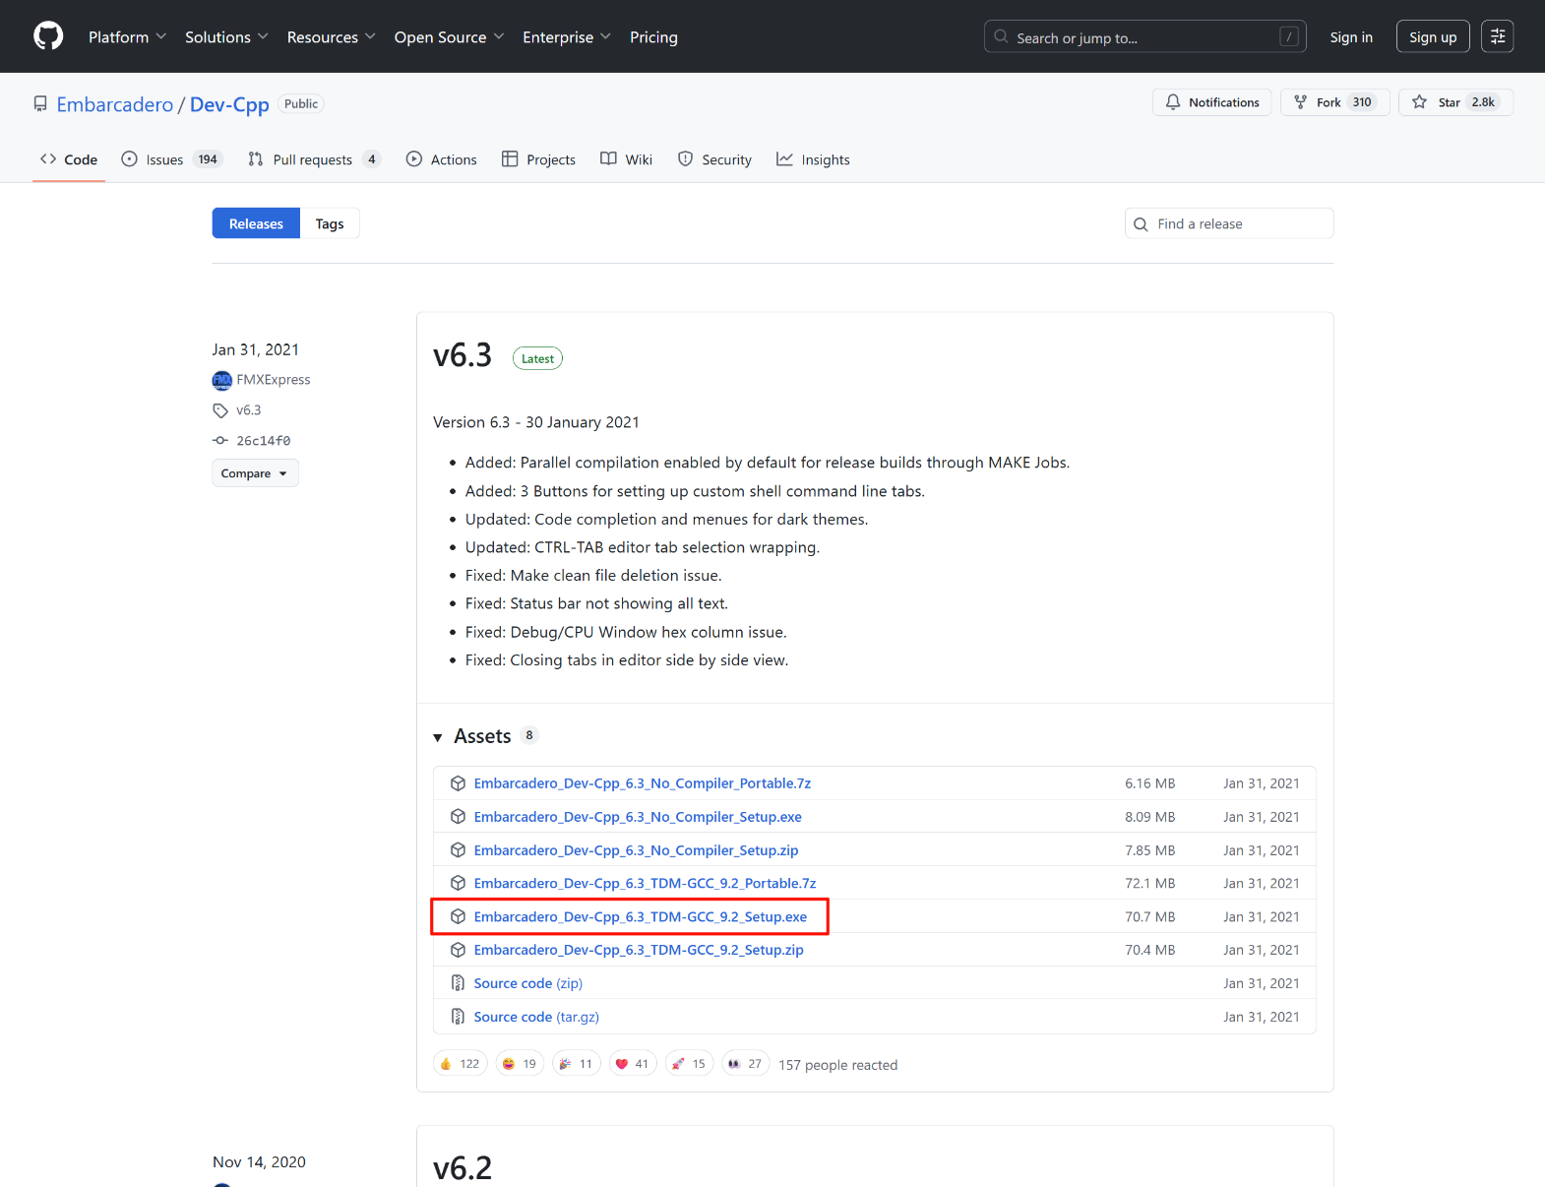This screenshot has width=1545, height=1187.
Task: Download Embarcadero_Dev-Cpp_6.3_TDM-GCC_9.2_Setup.exe
Action: [641, 916]
